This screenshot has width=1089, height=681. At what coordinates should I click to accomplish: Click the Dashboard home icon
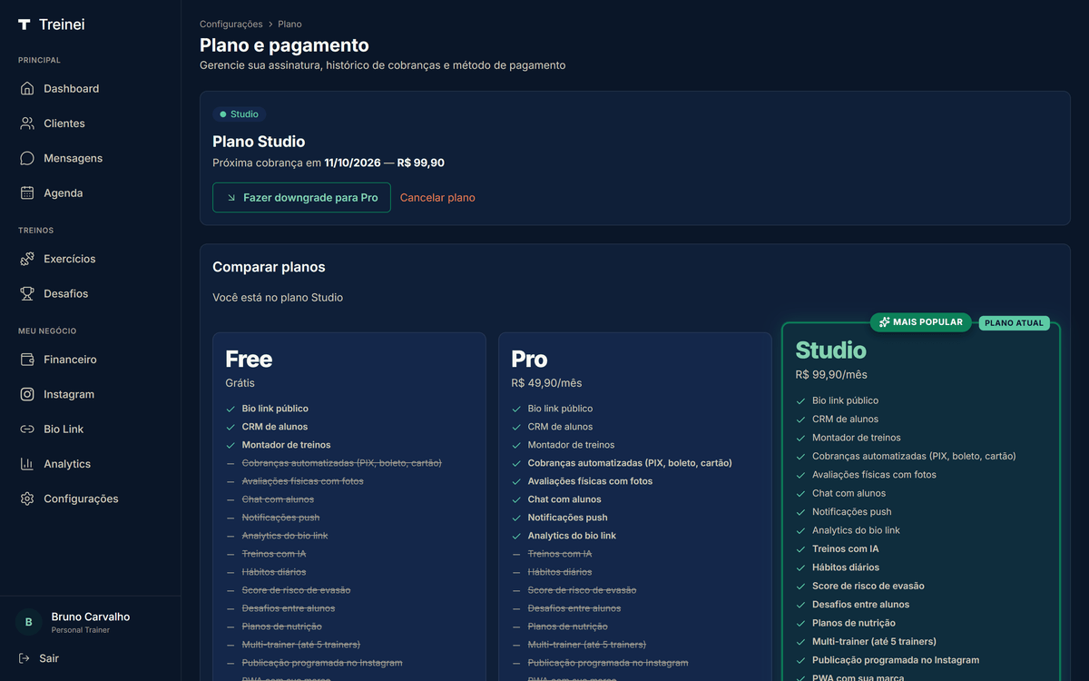coord(27,88)
